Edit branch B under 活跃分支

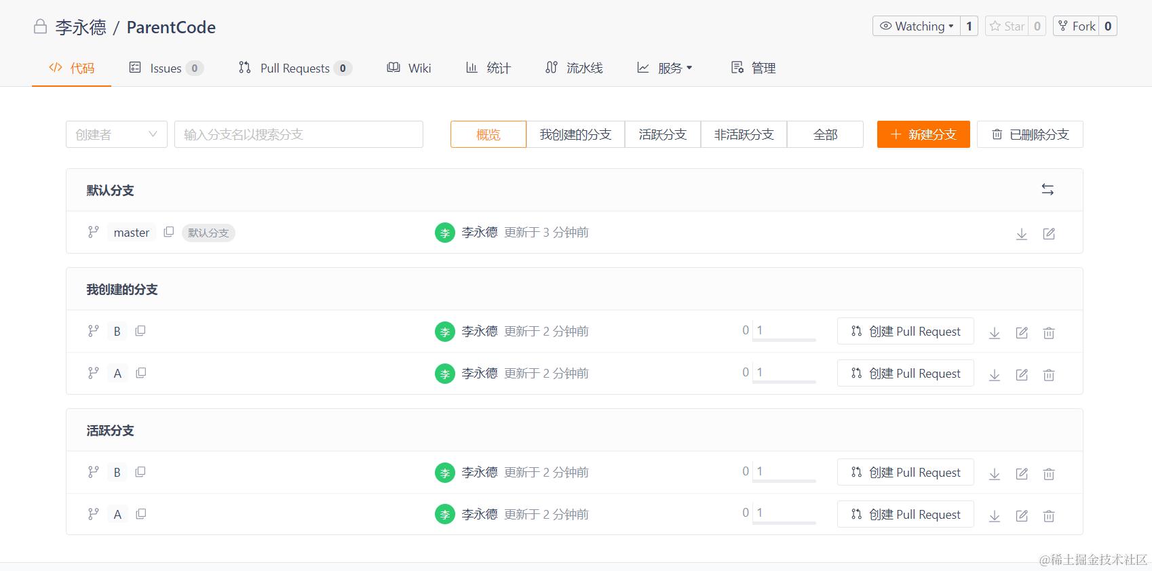1022,474
